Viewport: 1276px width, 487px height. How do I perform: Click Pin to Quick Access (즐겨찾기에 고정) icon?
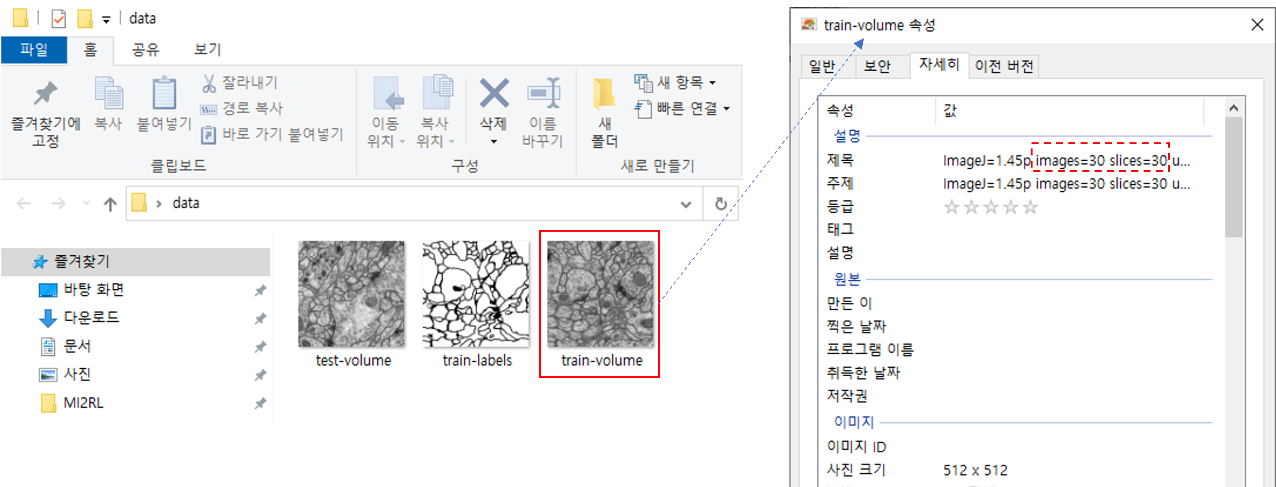[45, 94]
